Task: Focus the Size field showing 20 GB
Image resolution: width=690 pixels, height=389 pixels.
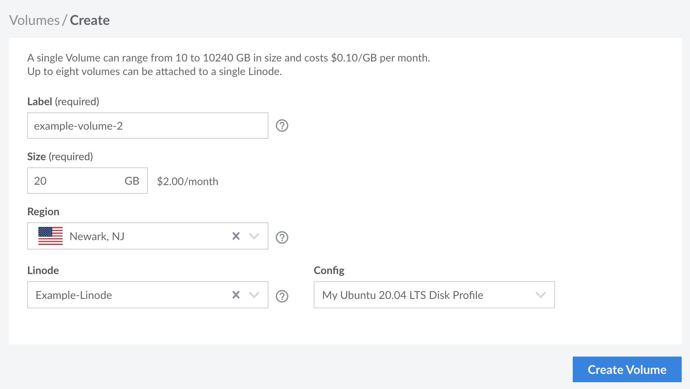Action: click(68, 181)
